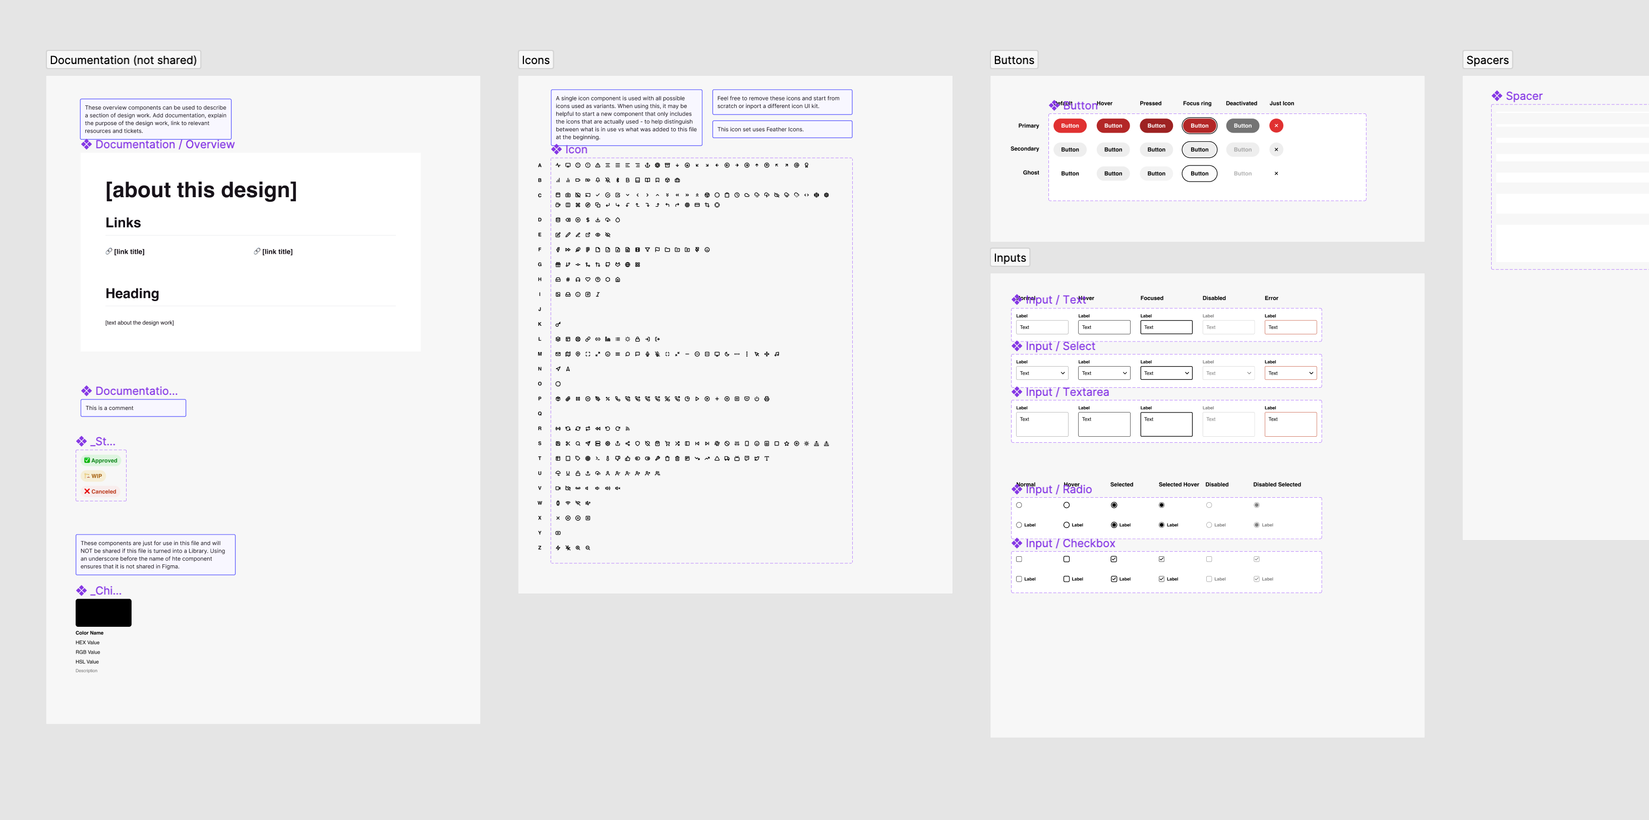Click the dollar sign icon in row D
1649x820 pixels.
pyautogui.click(x=587, y=220)
